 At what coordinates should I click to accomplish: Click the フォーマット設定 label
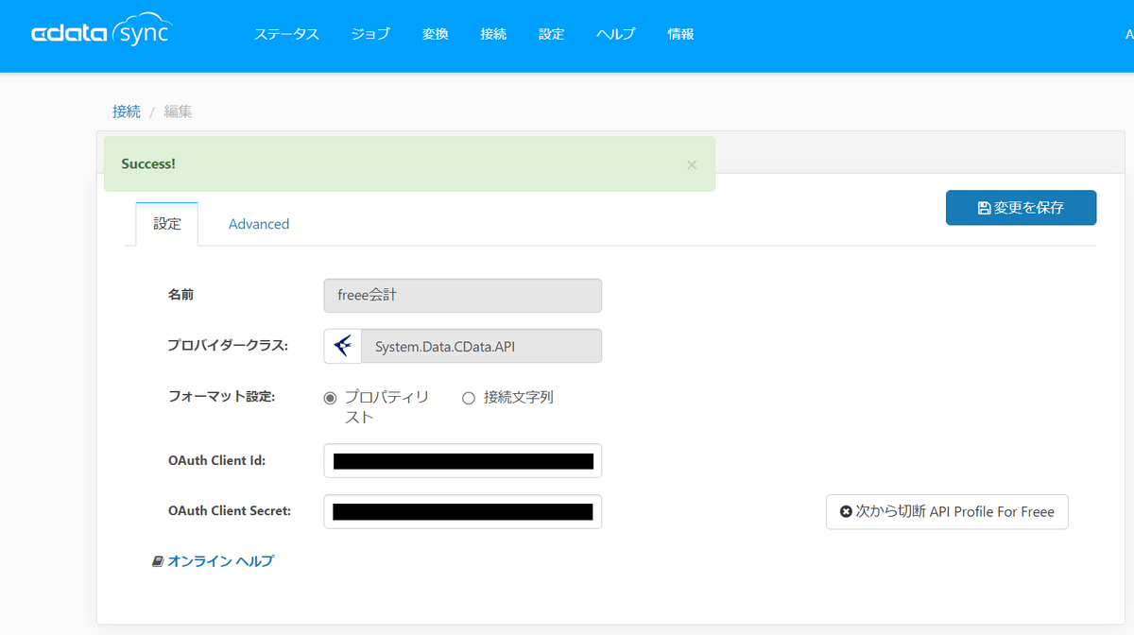pos(222,397)
